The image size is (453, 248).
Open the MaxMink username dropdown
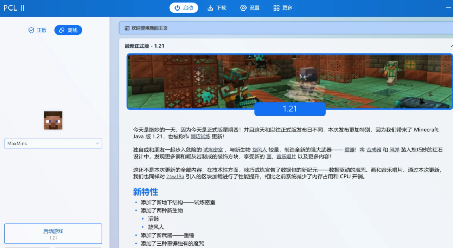pos(53,143)
